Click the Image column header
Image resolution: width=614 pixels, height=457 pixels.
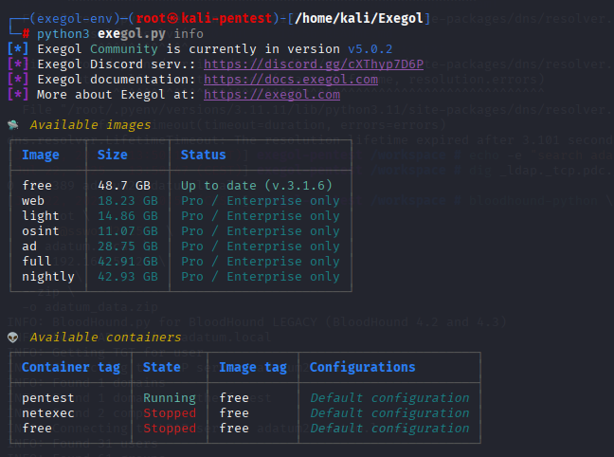41,155
